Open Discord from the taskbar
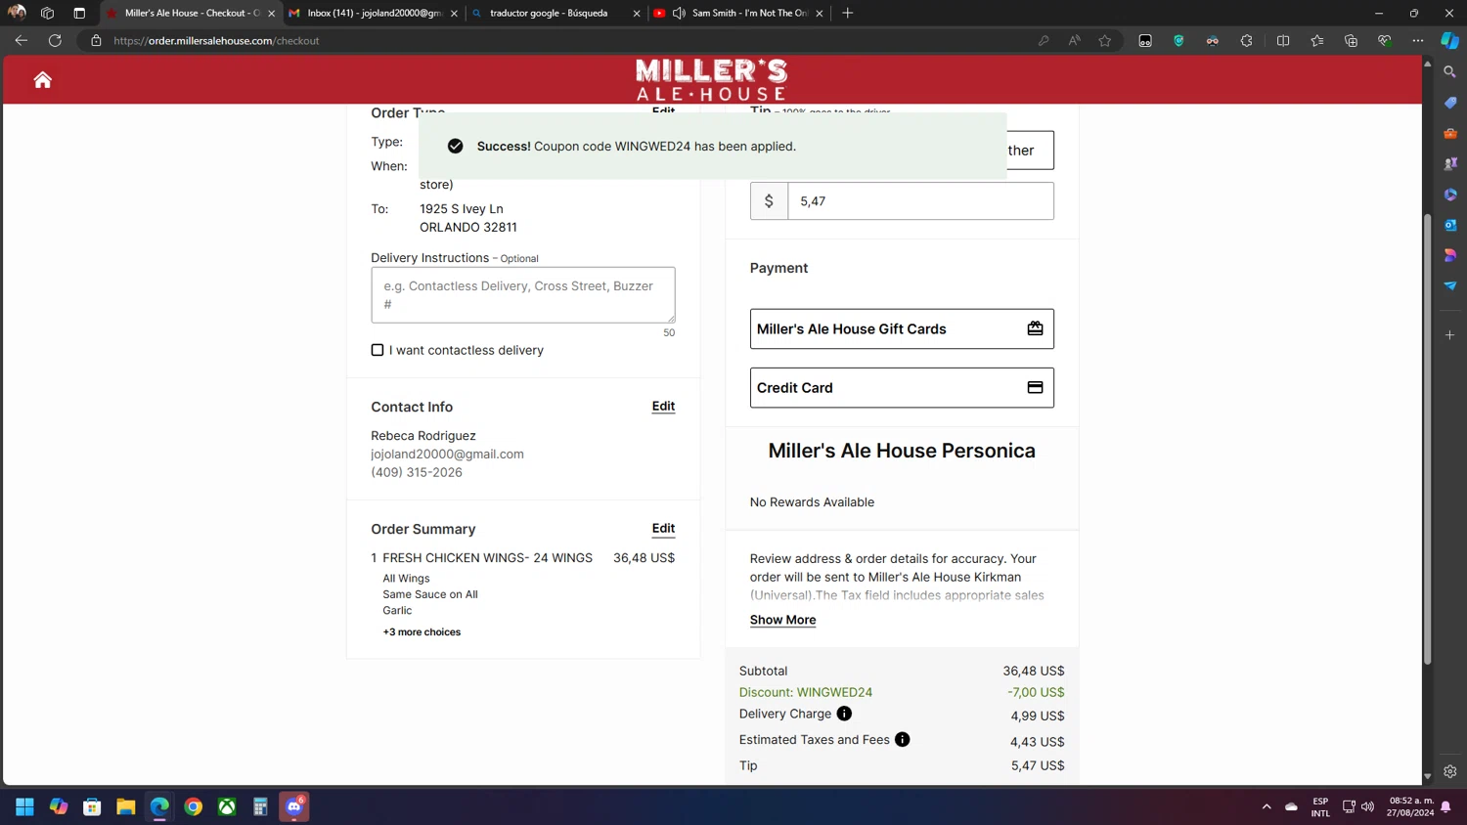 tap(294, 806)
